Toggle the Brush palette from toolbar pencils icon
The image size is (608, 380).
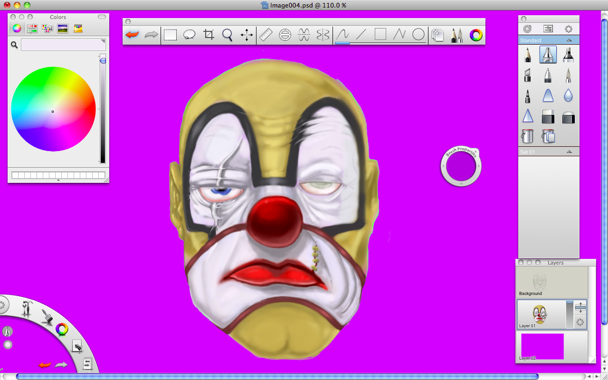click(x=456, y=35)
